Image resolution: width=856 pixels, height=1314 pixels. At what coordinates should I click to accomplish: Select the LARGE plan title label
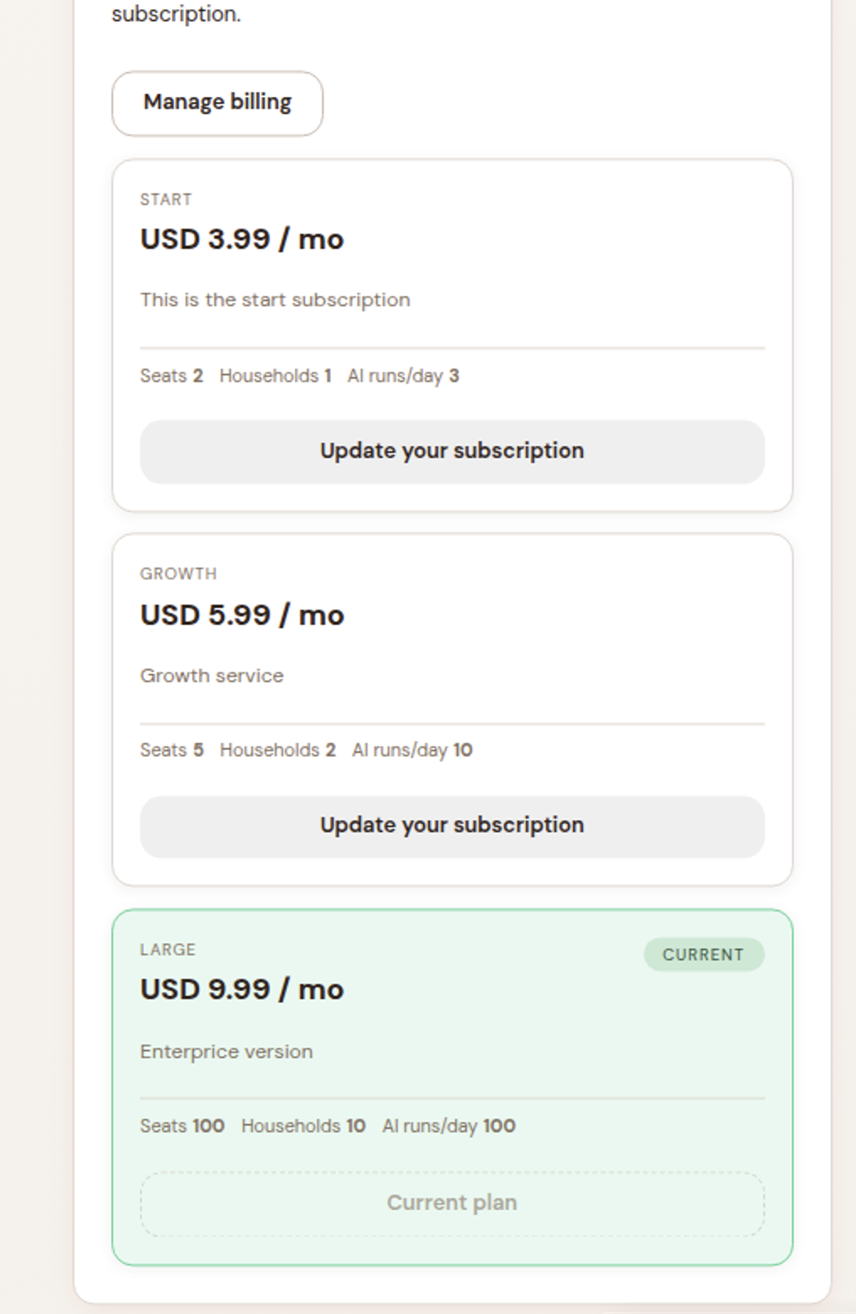(x=168, y=950)
